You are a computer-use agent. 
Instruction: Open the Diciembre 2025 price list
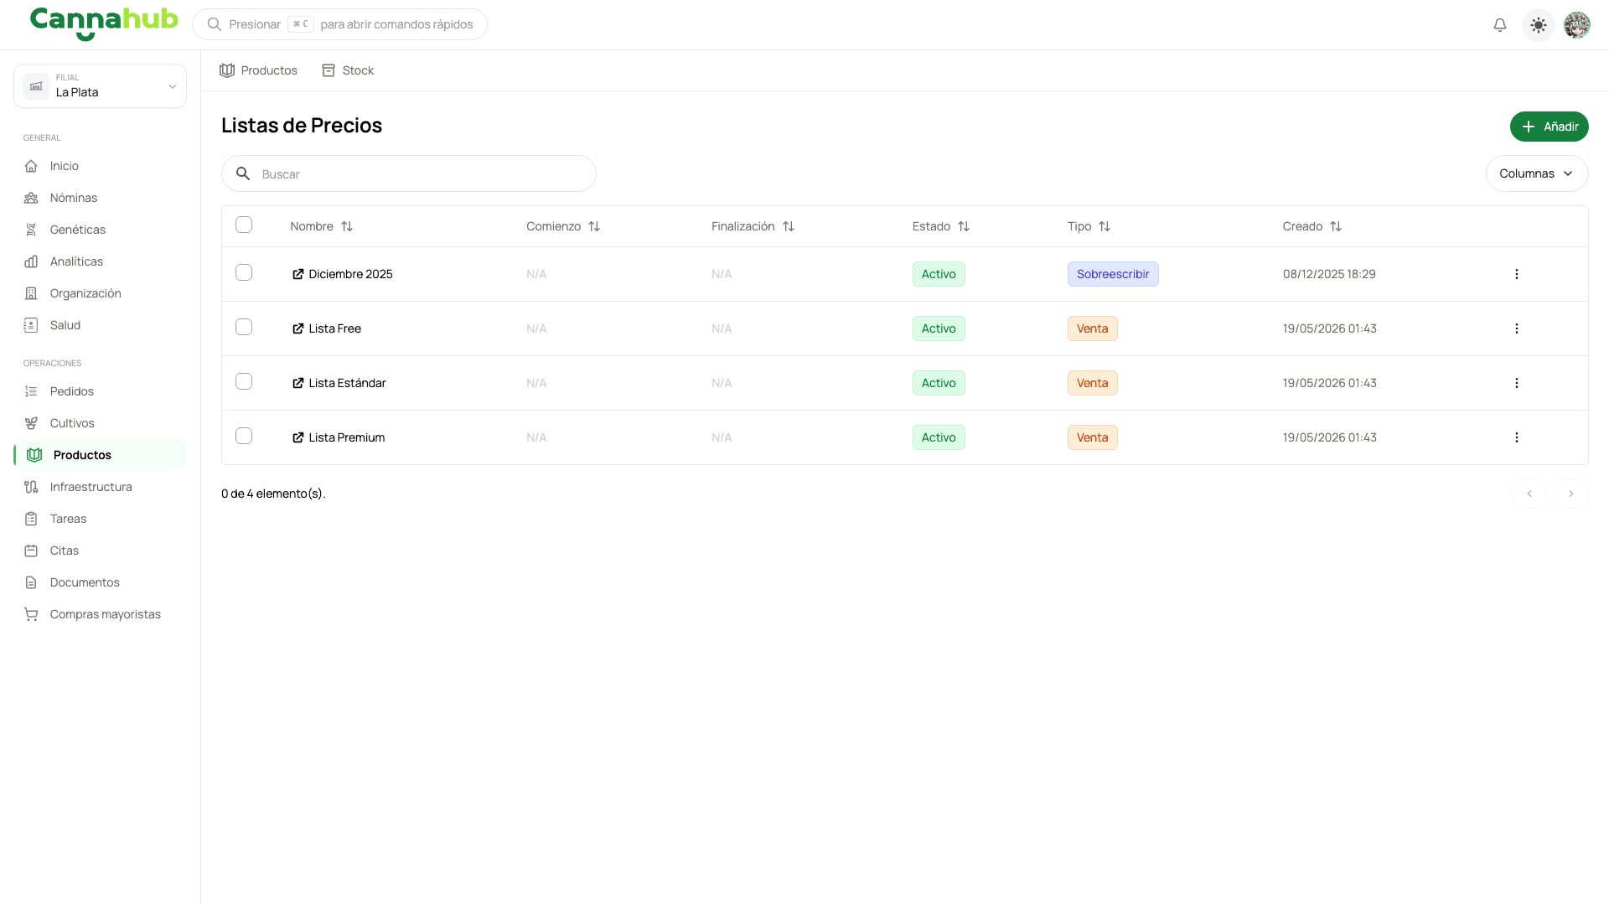(350, 274)
